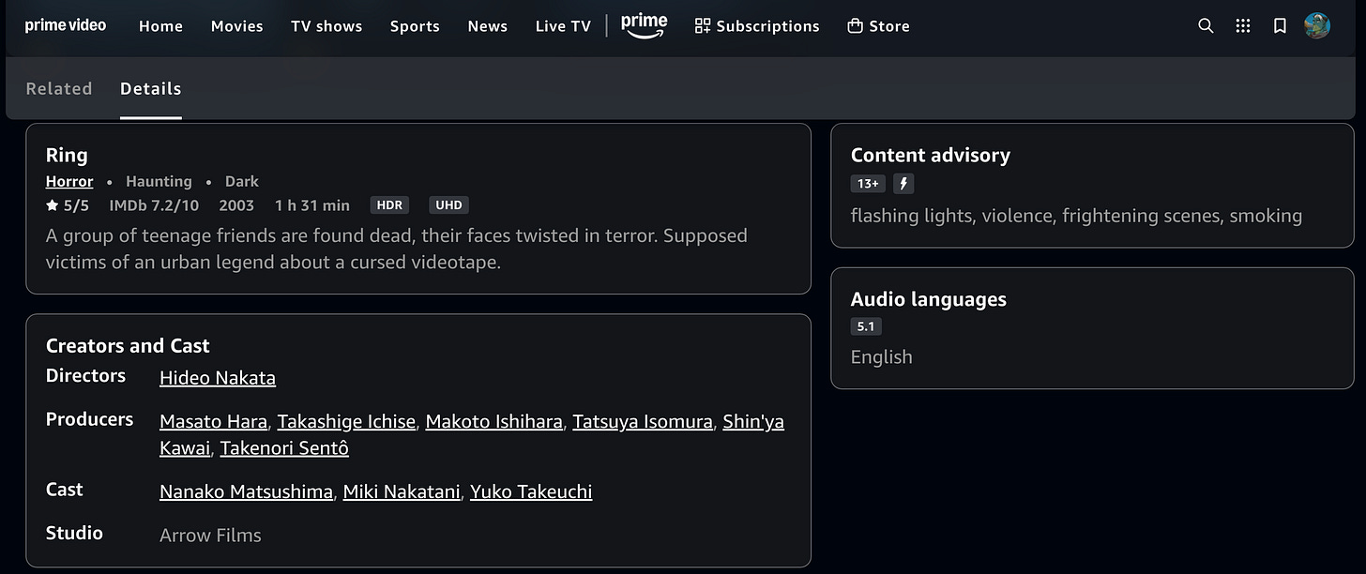Viewport: 1366px width, 574px height.
Task: Open producer Tatsuya Isomura link
Action: (643, 422)
